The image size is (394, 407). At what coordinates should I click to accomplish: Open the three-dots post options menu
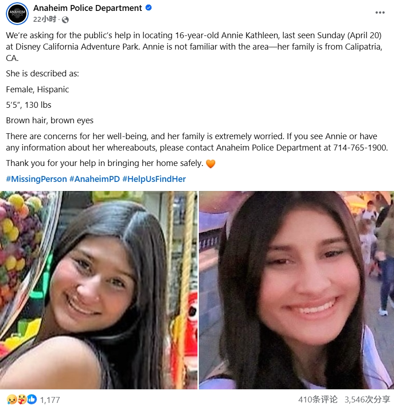point(380,12)
